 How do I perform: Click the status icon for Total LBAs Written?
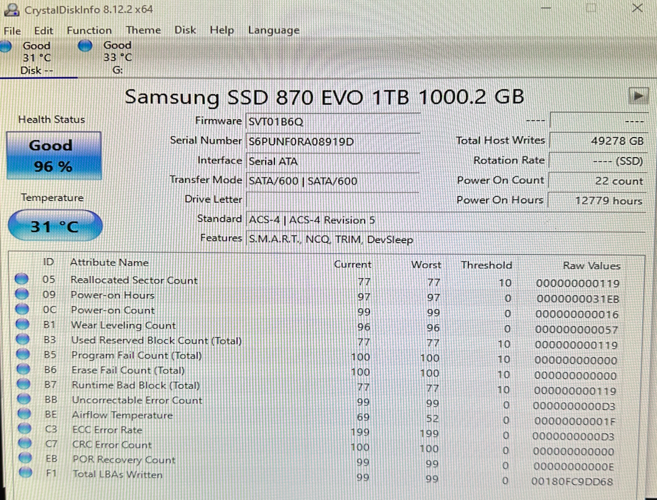(x=26, y=472)
